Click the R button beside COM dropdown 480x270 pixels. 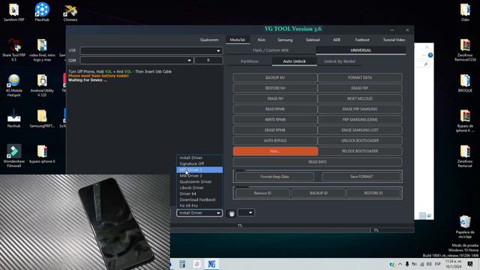tap(208, 60)
